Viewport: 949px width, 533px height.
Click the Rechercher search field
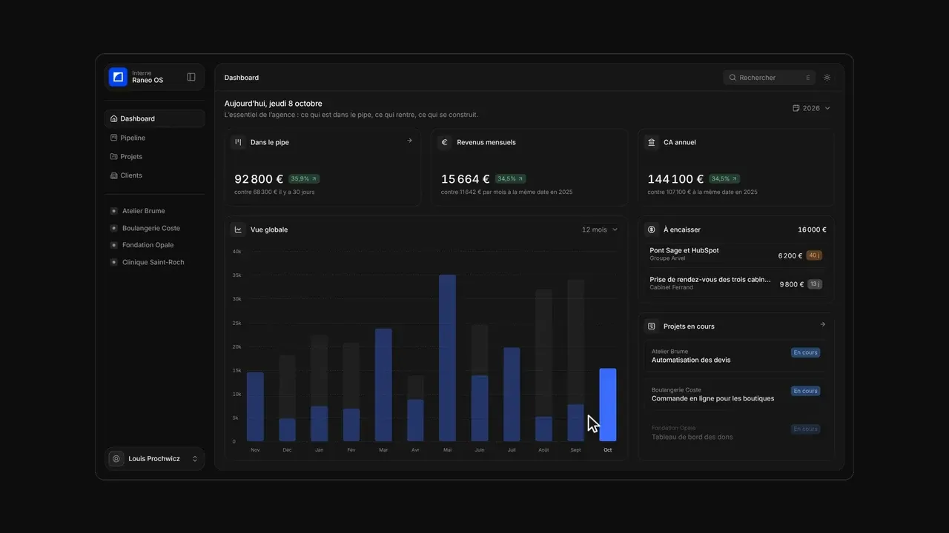(769, 78)
